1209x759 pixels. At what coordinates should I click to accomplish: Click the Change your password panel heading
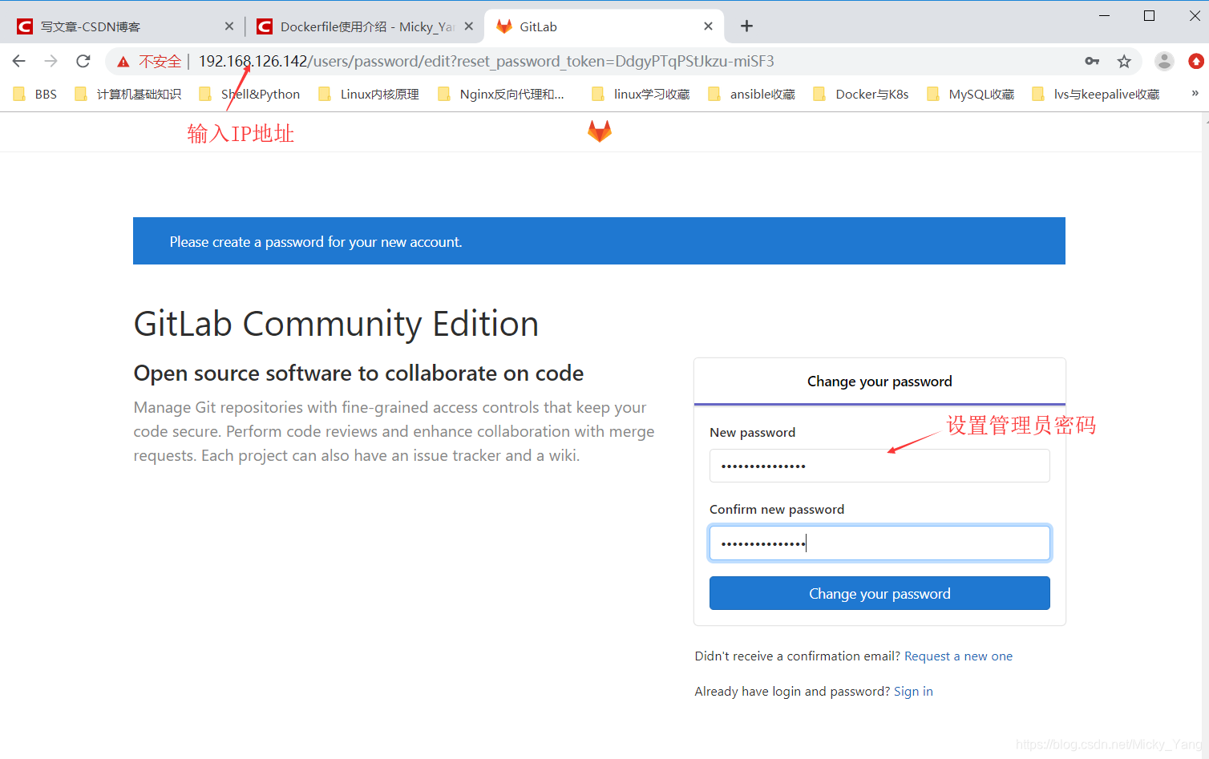pyautogui.click(x=879, y=382)
